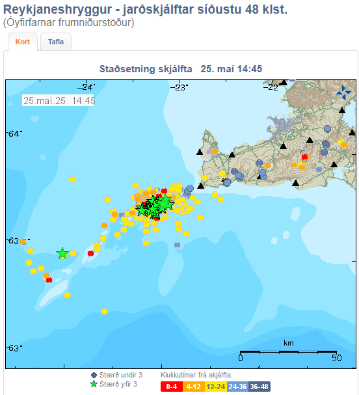This screenshot has height=395, width=359.
Task: Click the timestamp label '25.maí.25 14:45'
Action: [x=59, y=101]
